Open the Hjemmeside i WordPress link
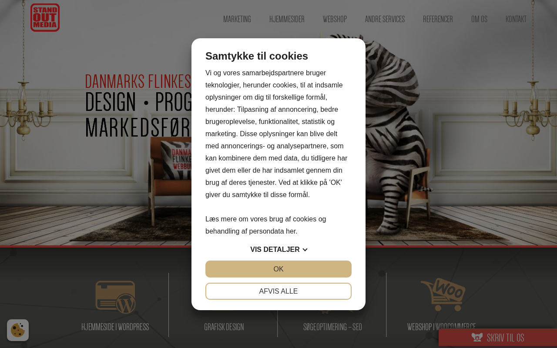557x348 pixels. 115,327
